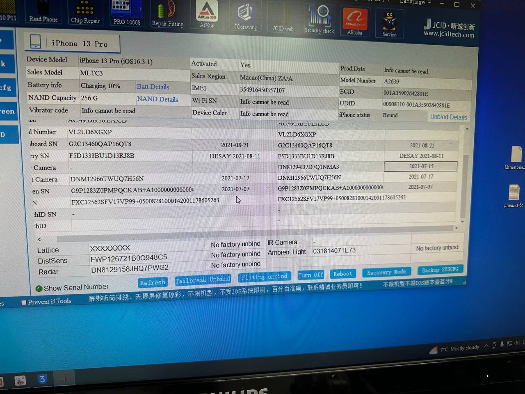Launch the AiXun shortcut

point(207,15)
